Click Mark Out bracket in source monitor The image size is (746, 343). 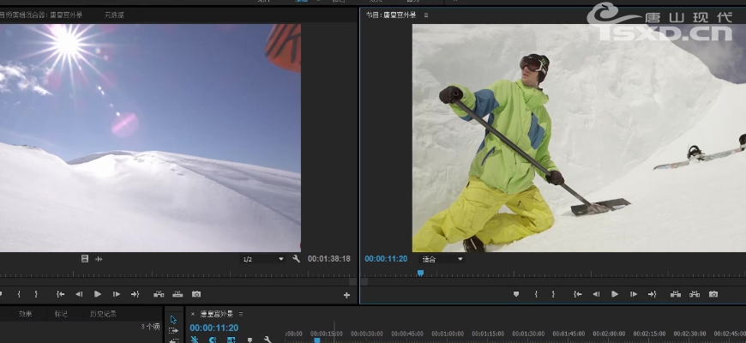(36, 294)
